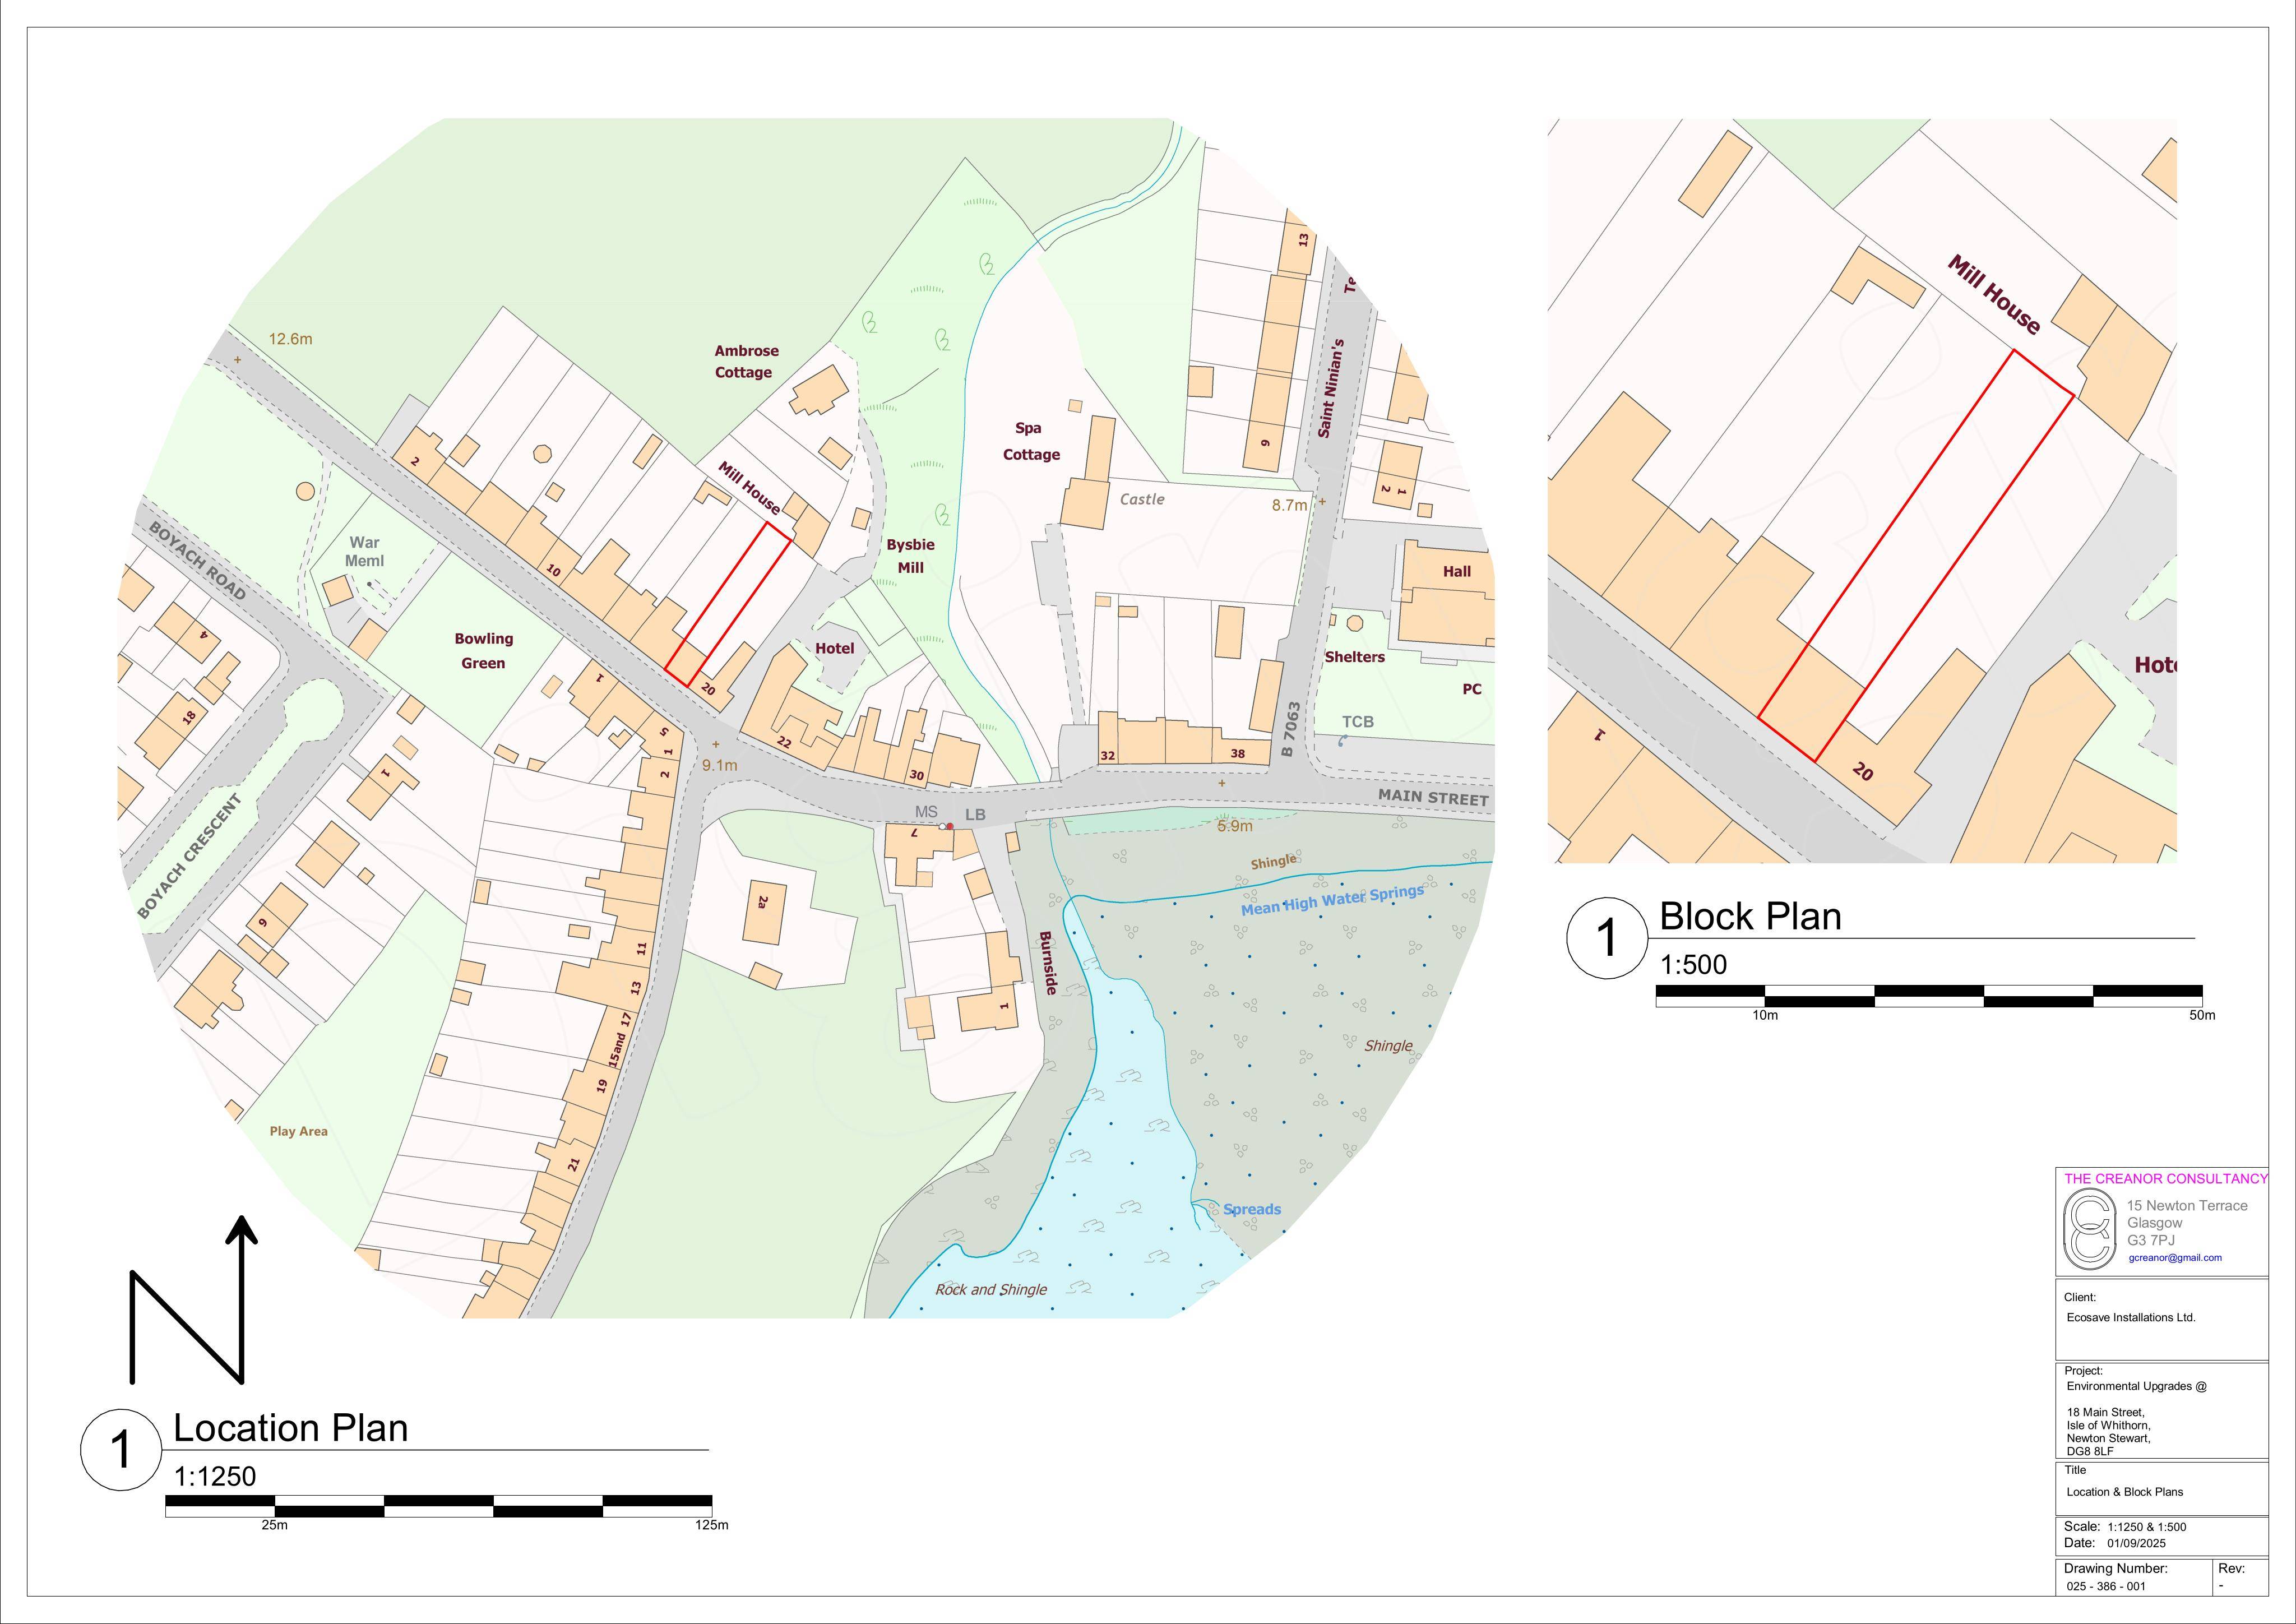Click the 'B 7063' road number
Viewport: 2296px width, 1624px height.
[x=1290, y=728]
